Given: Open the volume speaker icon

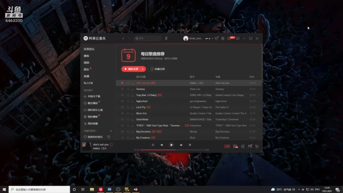Looking at the screenshot, I should coord(243,146).
